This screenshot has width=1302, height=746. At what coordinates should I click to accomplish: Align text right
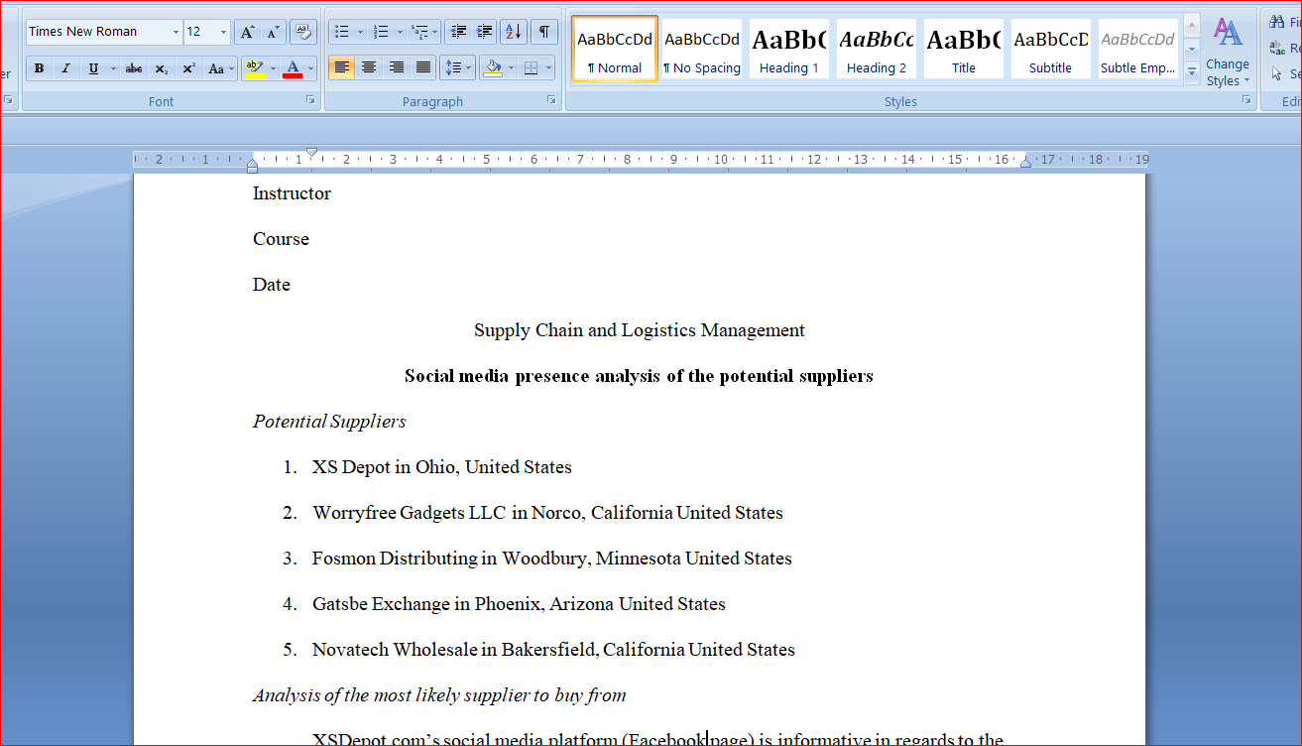(396, 67)
